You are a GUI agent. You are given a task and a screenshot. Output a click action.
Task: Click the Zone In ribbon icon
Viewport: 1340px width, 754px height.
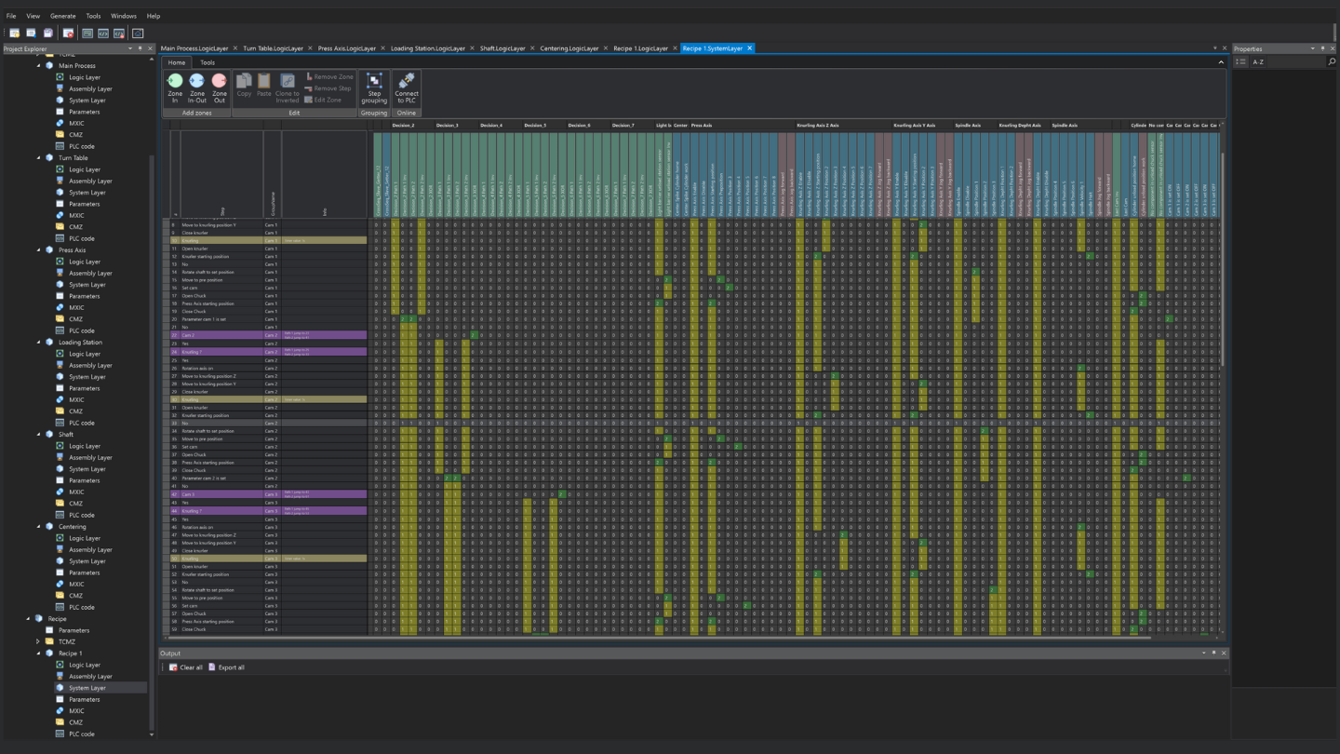point(175,81)
